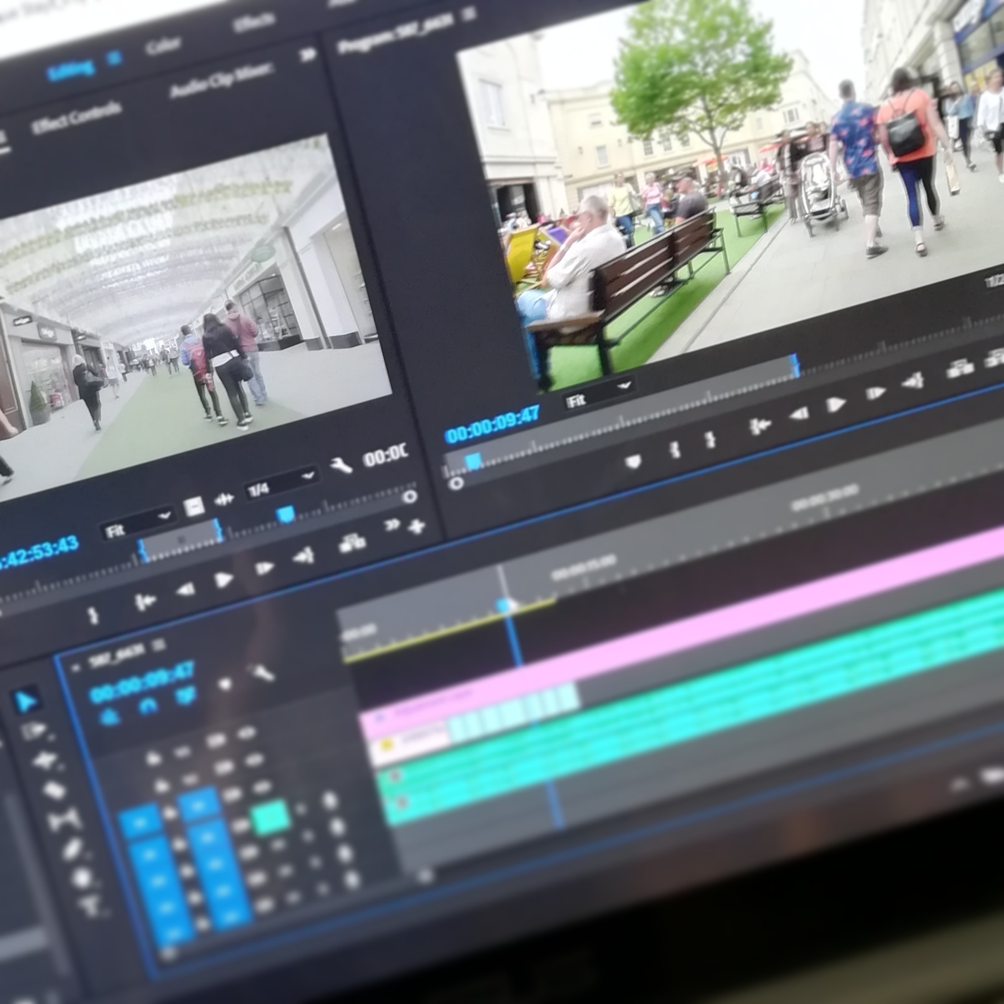
Task: Open Source monitor button editor plus icon
Action: pyautogui.click(x=416, y=527)
